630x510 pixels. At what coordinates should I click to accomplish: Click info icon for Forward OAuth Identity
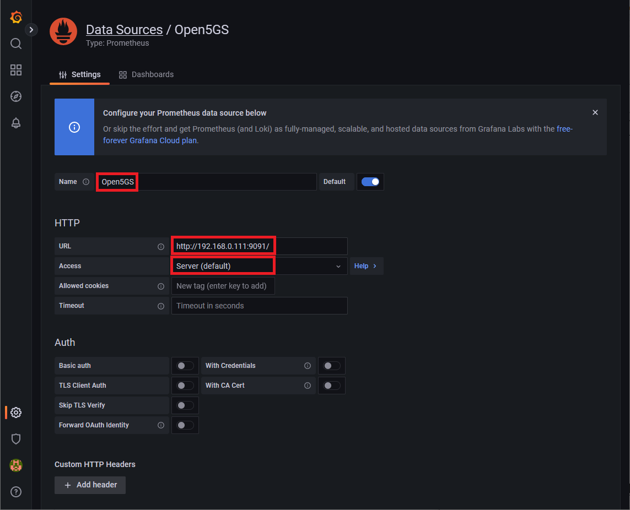pyautogui.click(x=161, y=425)
